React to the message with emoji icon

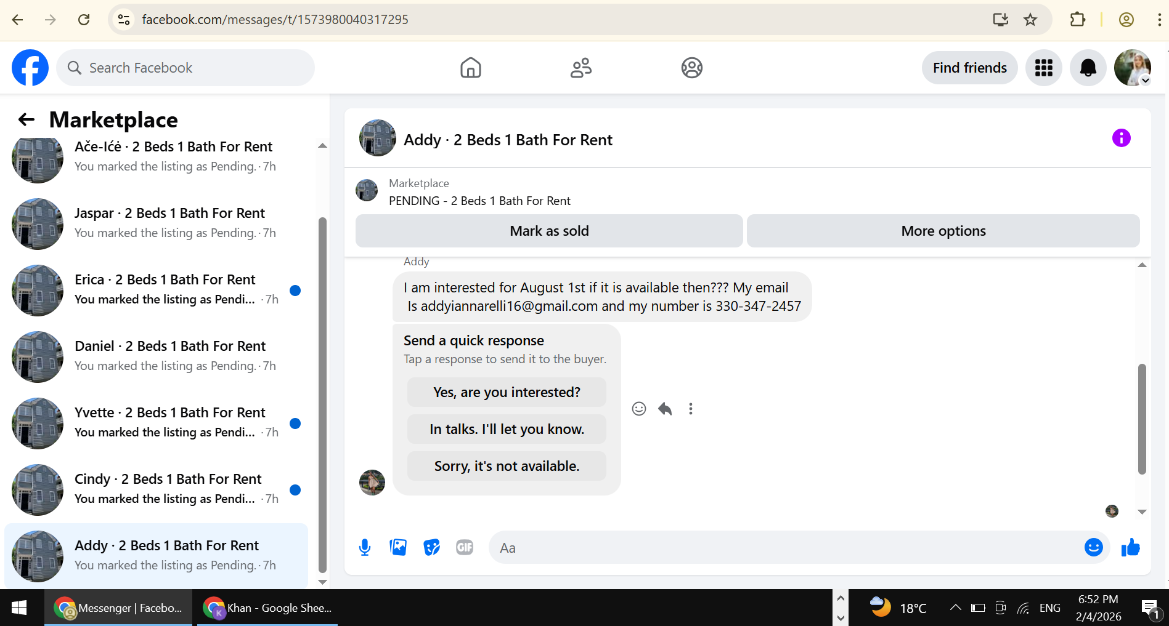click(639, 409)
